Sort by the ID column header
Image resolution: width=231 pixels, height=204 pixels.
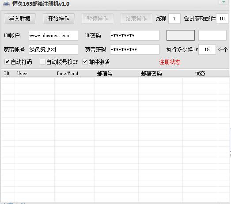click(x=8, y=73)
